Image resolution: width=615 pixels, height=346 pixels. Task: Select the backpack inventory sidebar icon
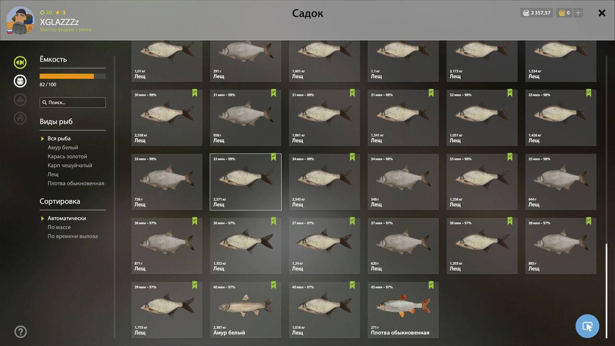(x=20, y=81)
